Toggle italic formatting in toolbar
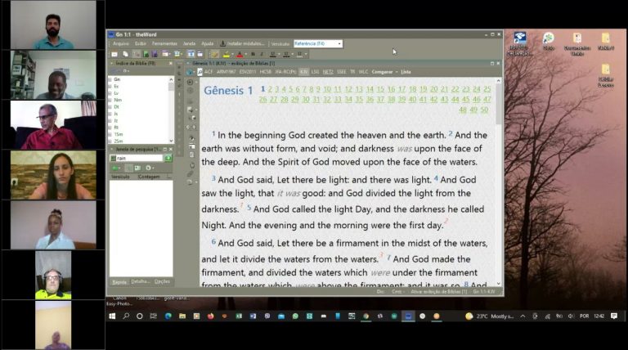Screen dimensions: 628x350 pos(262,54)
